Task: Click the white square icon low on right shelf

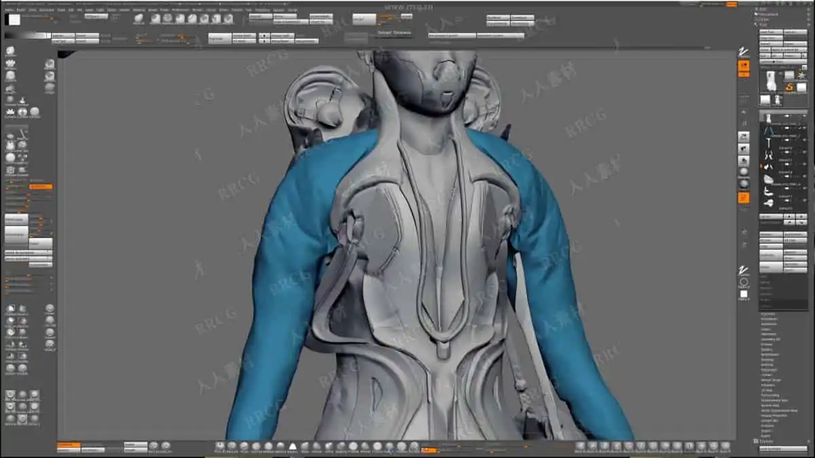Action: click(x=744, y=294)
